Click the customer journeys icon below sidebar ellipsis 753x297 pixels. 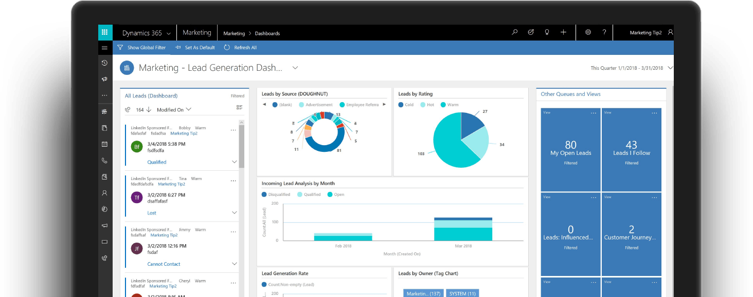(x=104, y=112)
